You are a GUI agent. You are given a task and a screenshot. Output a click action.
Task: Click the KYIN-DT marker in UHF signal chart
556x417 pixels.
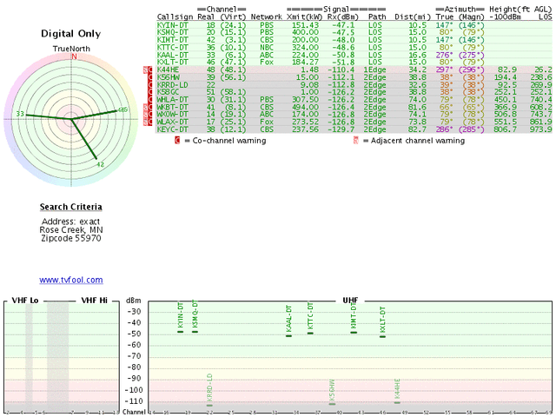pyautogui.click(x=181, y=332)
